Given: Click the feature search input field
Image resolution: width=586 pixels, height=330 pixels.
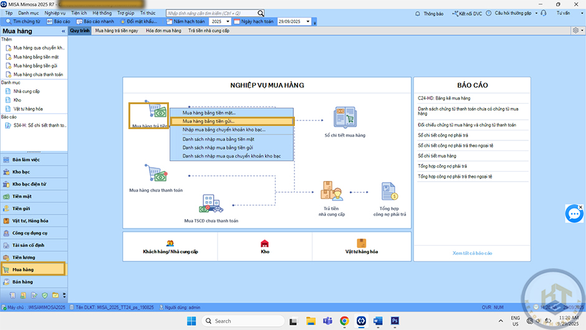Looking at the screenshot, I should click(211, 12).
